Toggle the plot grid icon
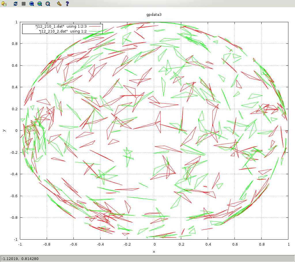Screen dimensions: 295x262 pyautogui.click(x=24, y=4)
